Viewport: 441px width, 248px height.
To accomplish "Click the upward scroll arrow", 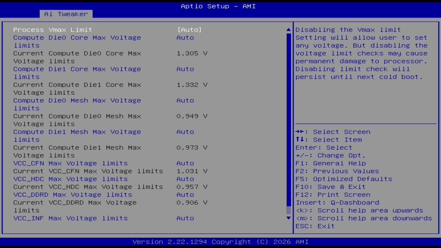I will click(288, 30).
